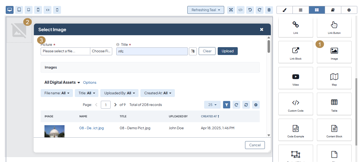This screenshot has width=360, height=162.
Task: Select the Video block icon
Action: coord(295,78)
